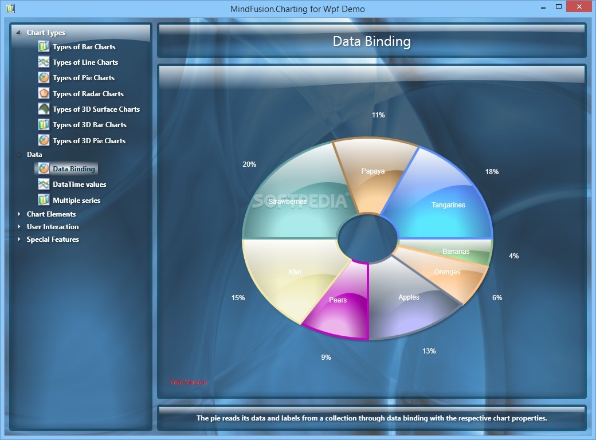Click the Bananas pie slice
Image resolution: width=596 pixels, height=440 pixels.
click(x=456, y=251)
